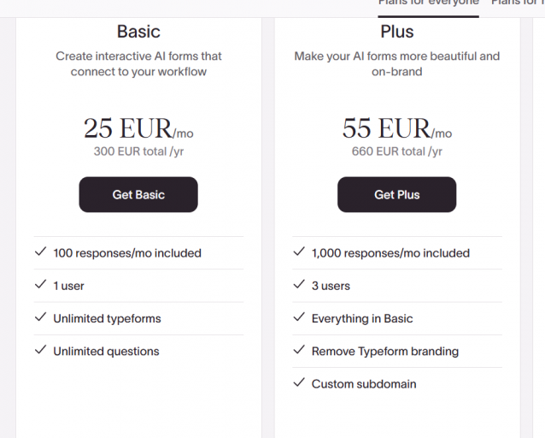The image size is (545, 438).
Task: Click the Custom subdomain feature text
Action: [364, 384]
